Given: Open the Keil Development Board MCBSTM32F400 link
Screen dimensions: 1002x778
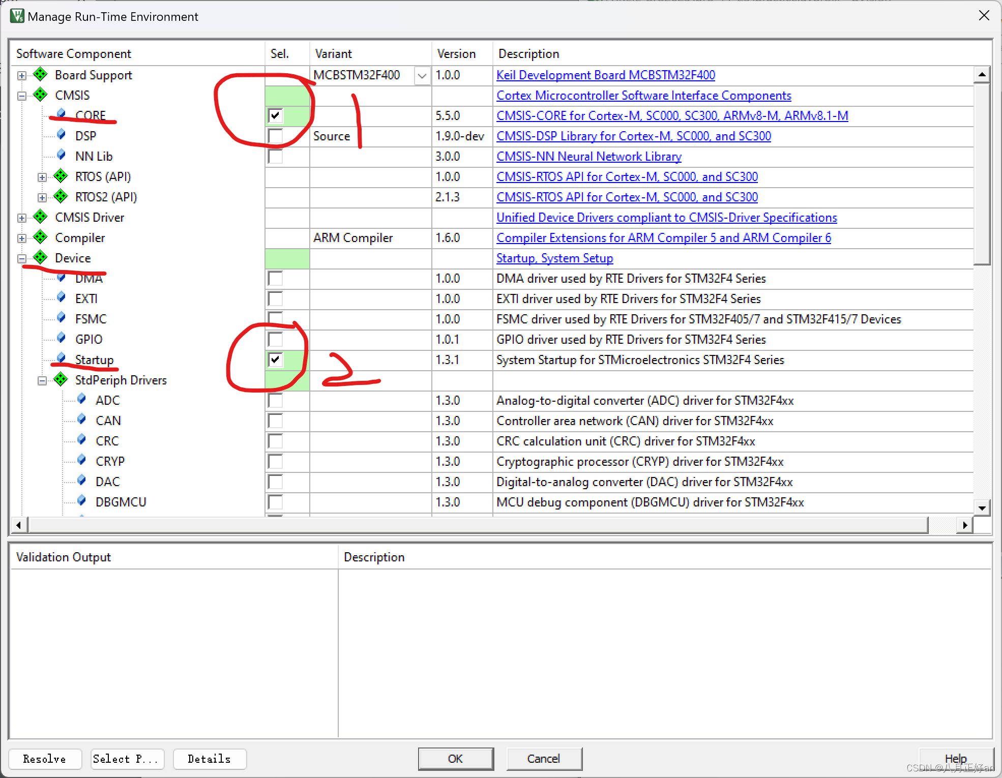Looking at the screenshot, I should point(605,75).
